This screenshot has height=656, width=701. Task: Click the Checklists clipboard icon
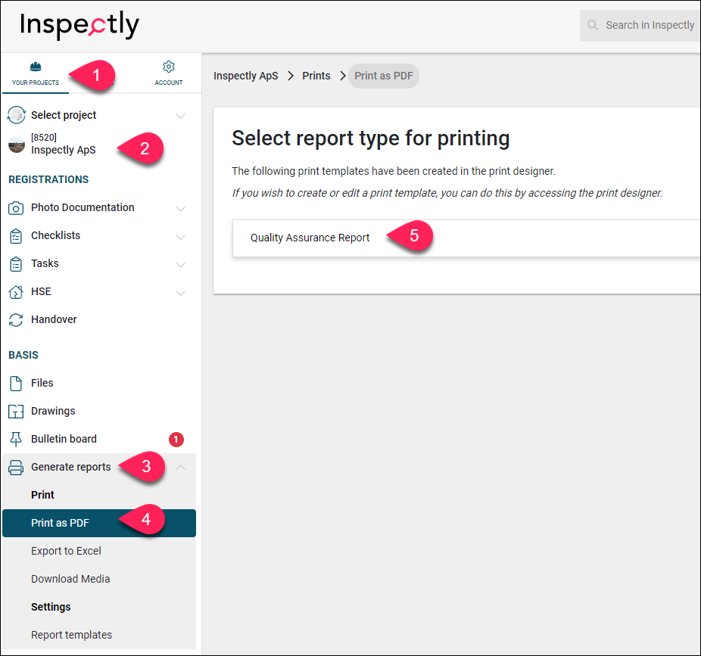(16, 236)
